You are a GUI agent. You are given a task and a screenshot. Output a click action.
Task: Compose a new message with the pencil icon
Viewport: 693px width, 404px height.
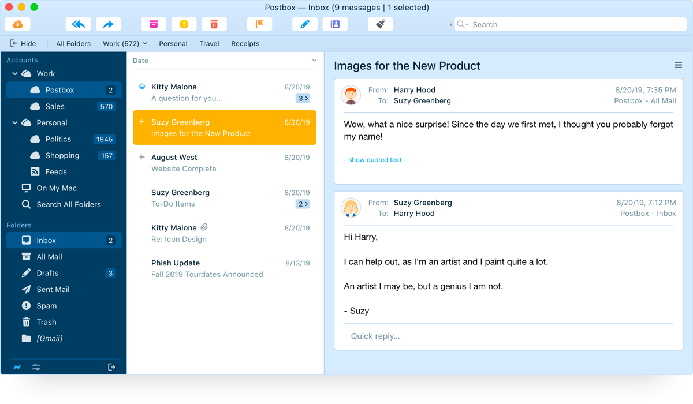(305, 24)
